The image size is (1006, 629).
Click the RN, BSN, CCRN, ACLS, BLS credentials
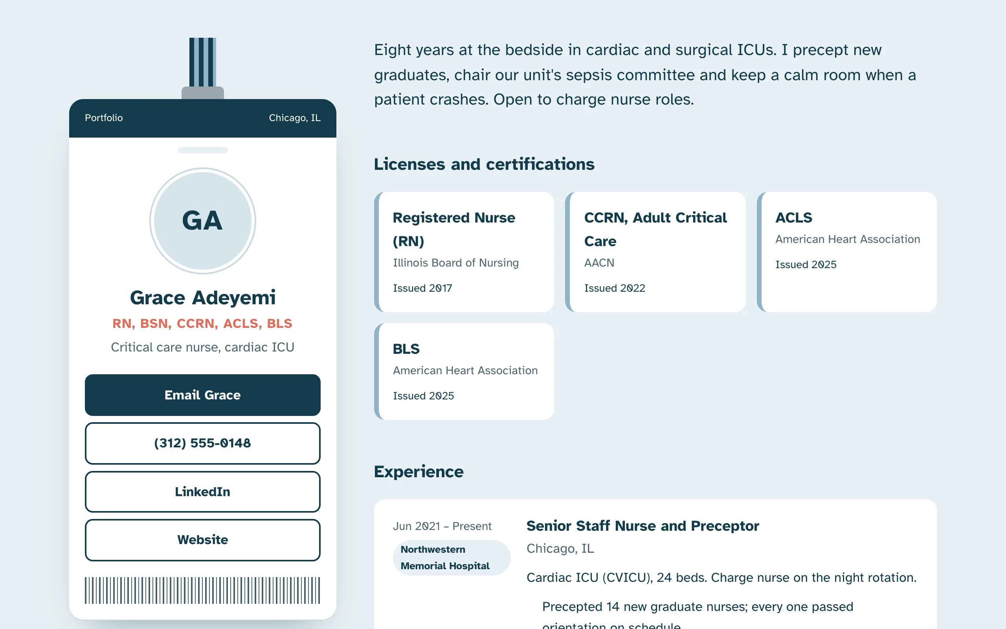(x=202, y=323)
